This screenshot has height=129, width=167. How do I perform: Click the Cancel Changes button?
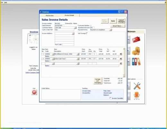click(x=121, y=21)
